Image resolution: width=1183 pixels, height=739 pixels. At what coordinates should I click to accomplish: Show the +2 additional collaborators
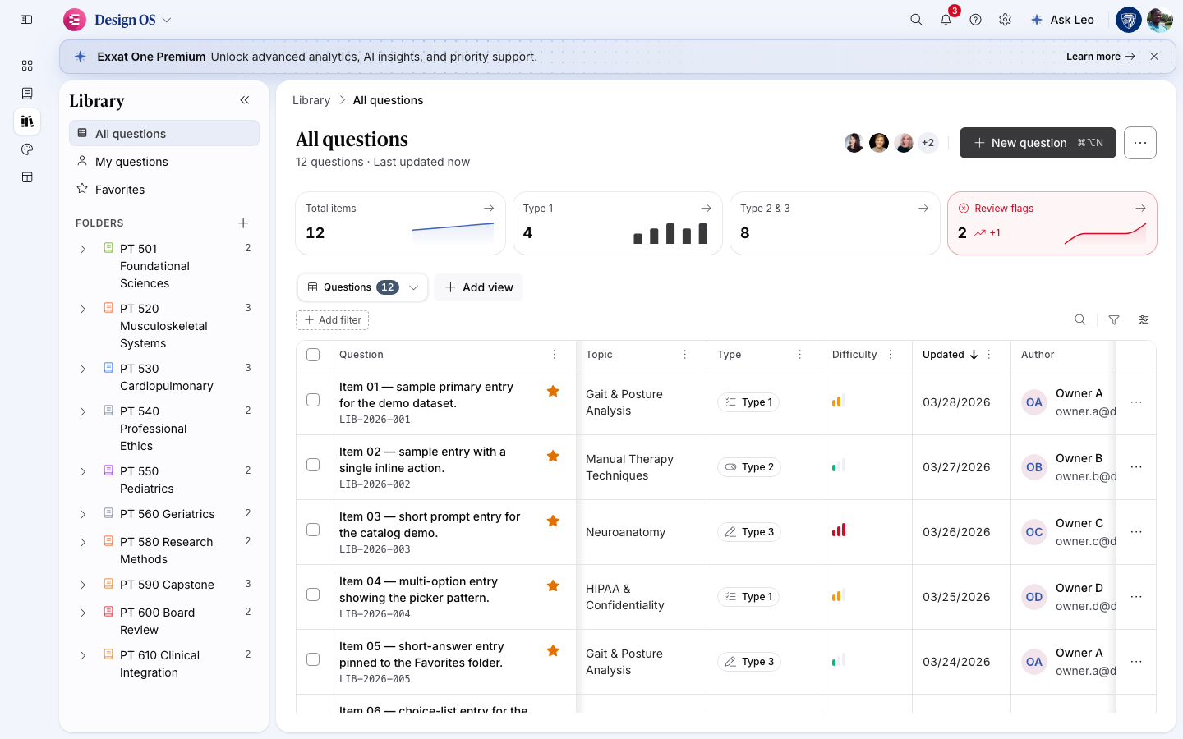(x=928, y=143)
